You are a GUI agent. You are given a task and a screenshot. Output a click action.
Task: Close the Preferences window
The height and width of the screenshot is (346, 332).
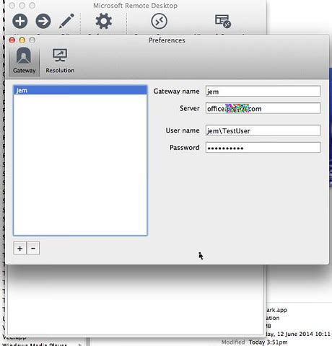coord(12,40)
